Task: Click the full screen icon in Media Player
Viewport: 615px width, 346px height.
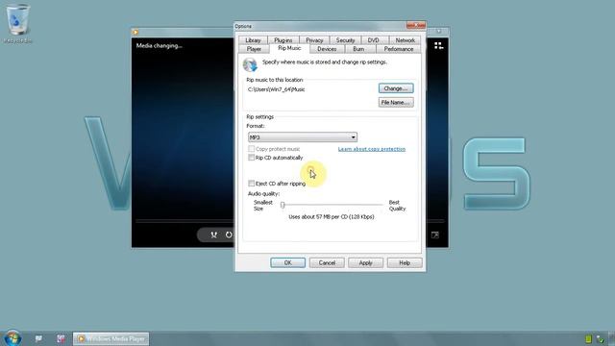Action: click(x=435, y=235)
